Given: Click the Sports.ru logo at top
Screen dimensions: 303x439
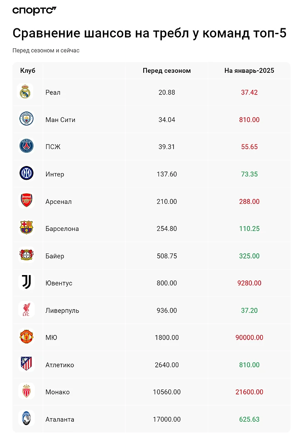Looking at the screenshot, I should [34, 10].
